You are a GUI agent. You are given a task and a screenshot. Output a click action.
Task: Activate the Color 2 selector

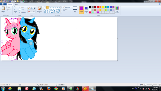(x=86, y=10)
